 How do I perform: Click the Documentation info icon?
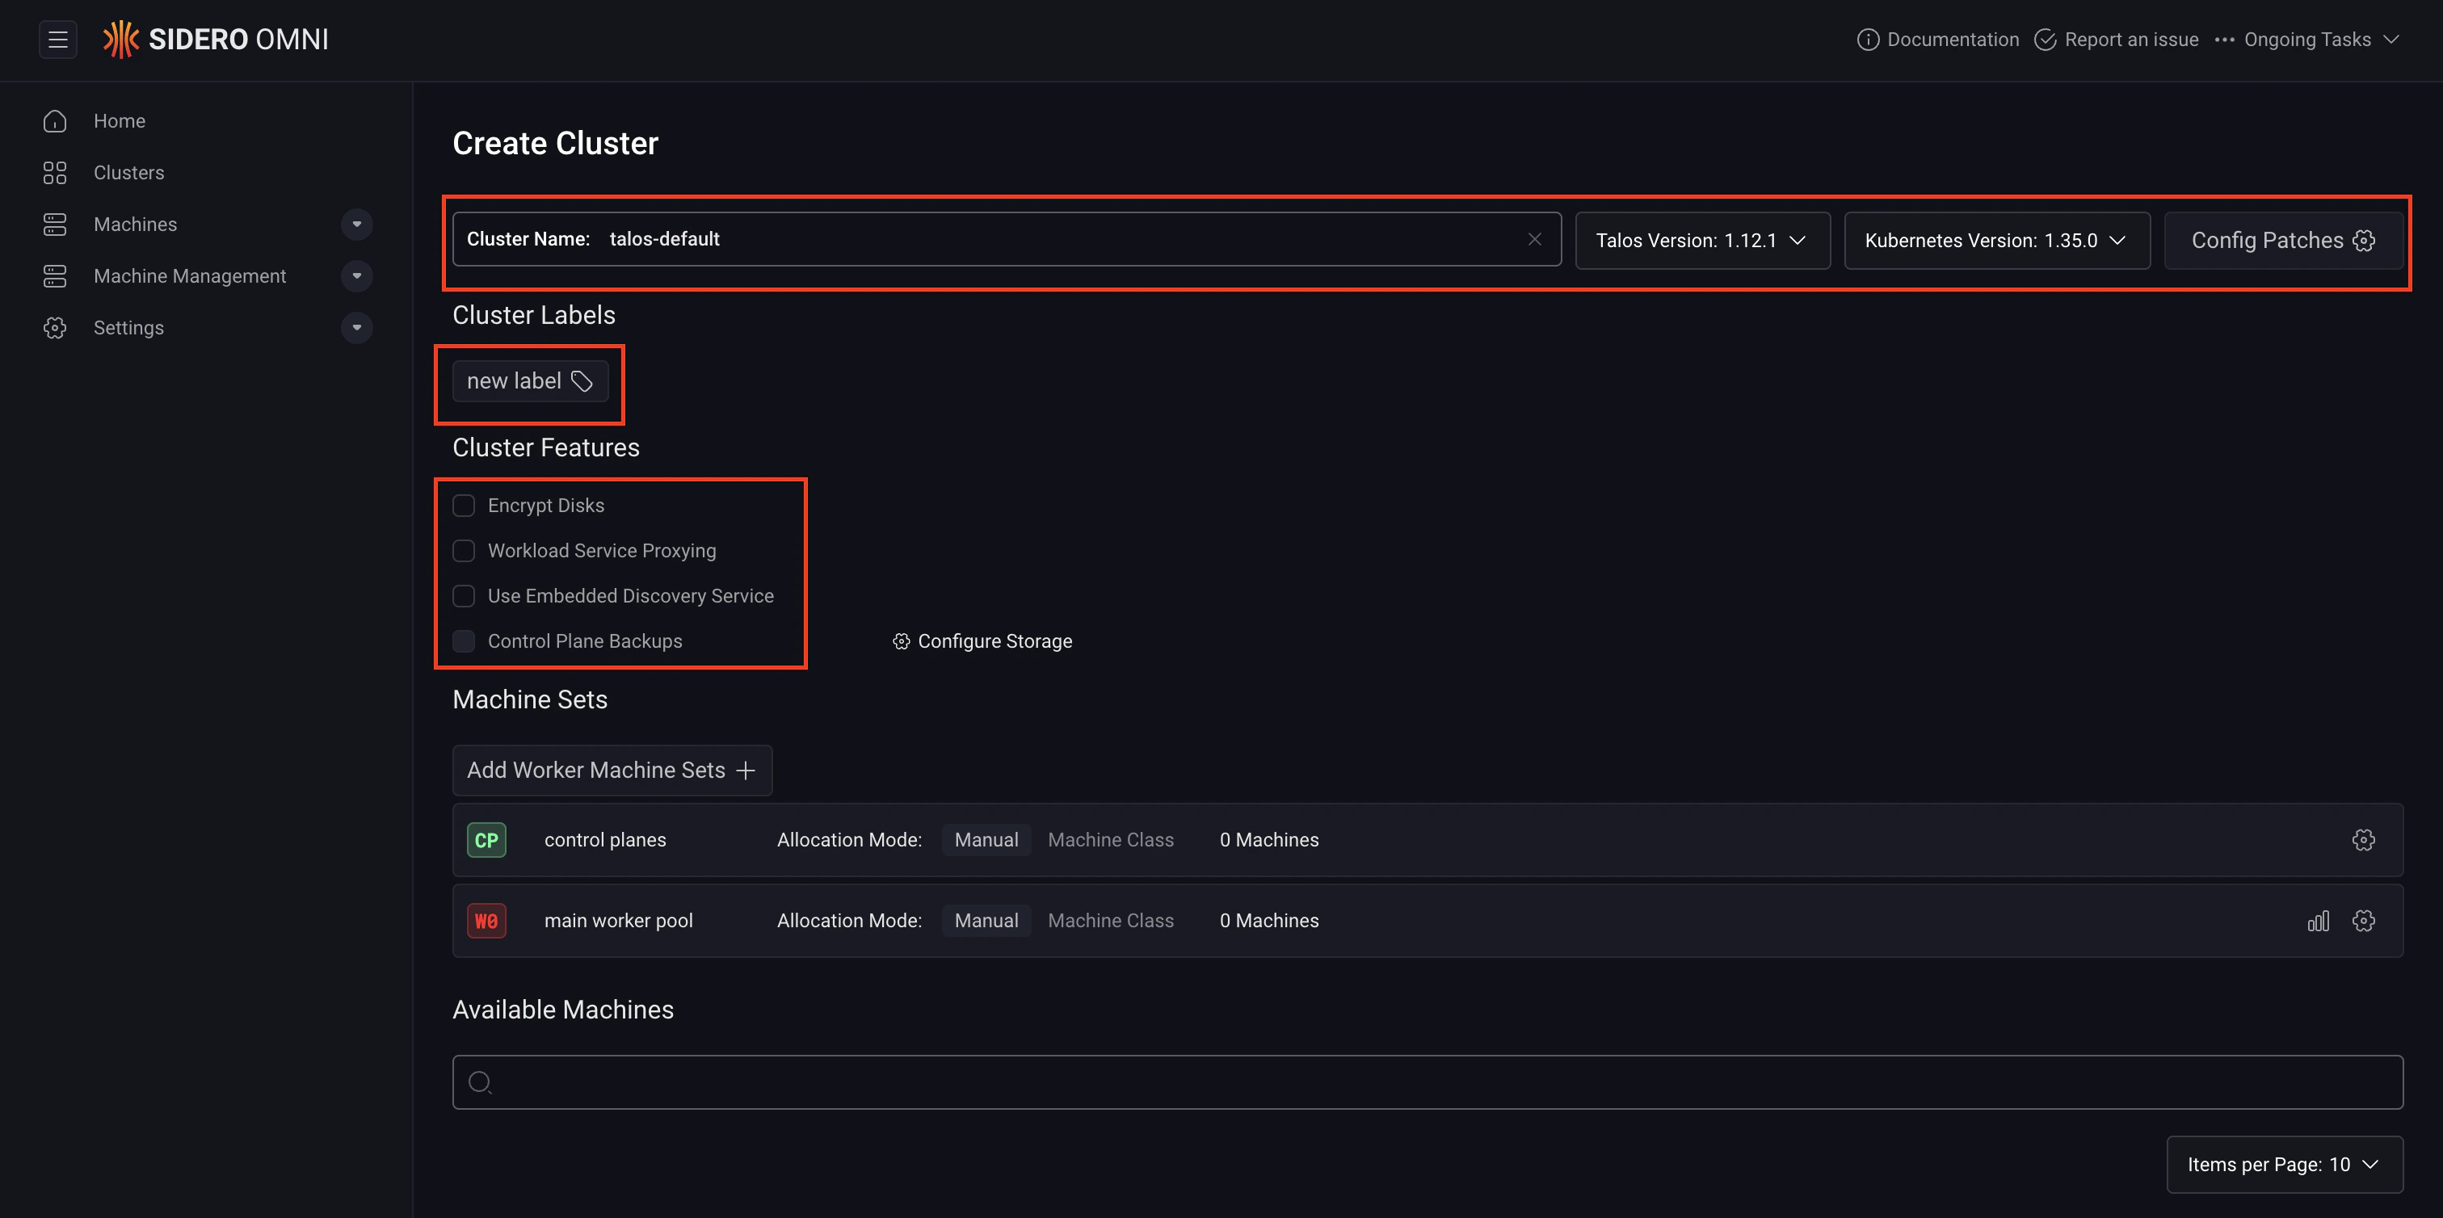pyautogui.click(x=1869, y=39)
